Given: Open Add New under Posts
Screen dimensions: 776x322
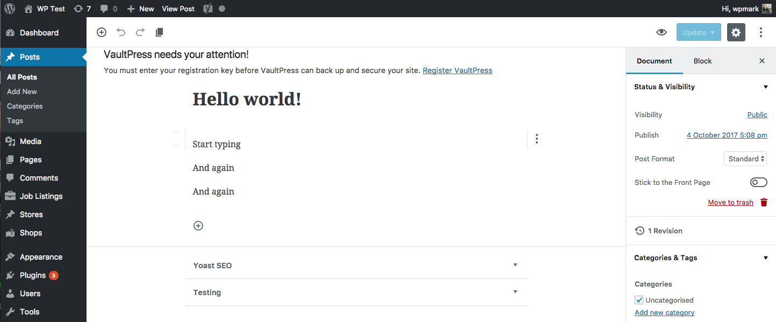Looking at the screenshot, I should point(22,91).
